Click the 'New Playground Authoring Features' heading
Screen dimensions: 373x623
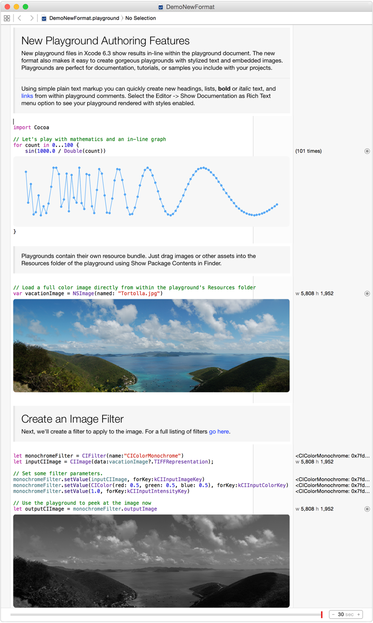coord(105,41)
